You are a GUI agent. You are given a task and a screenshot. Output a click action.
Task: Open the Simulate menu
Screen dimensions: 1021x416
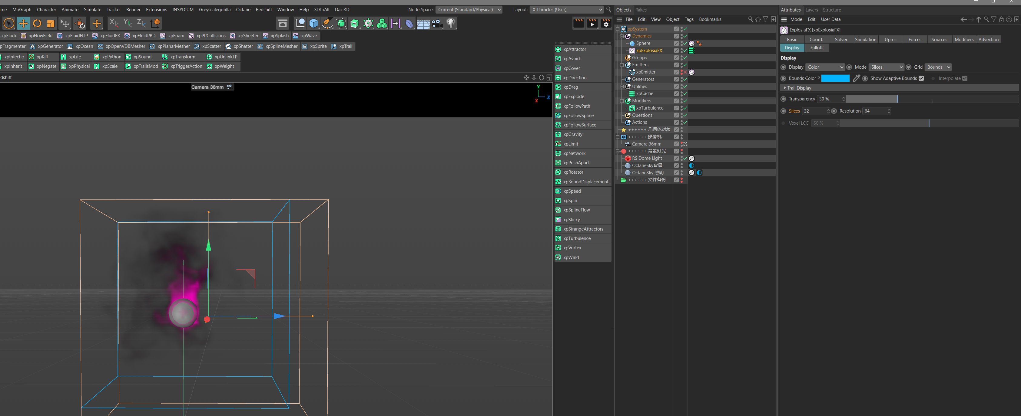(92, 9)
